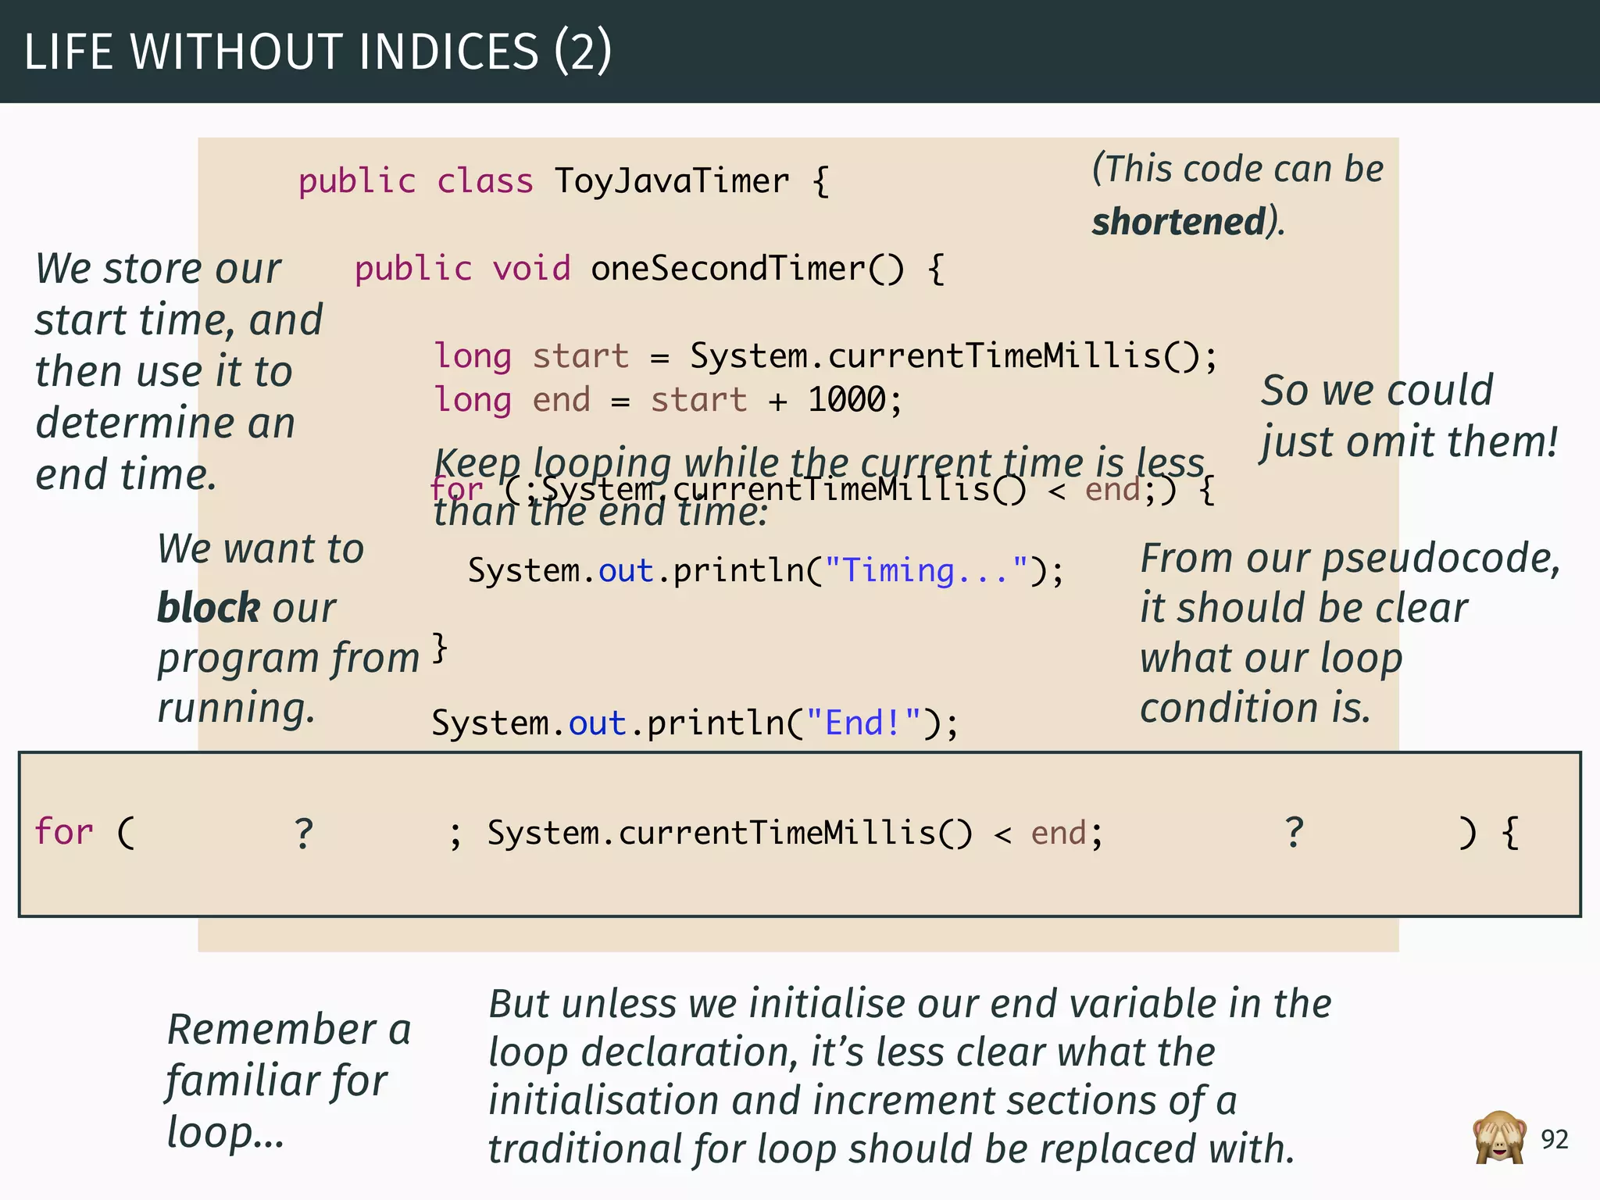Click the 'public void oneSecondTimer() {' line

pos(649,269)
